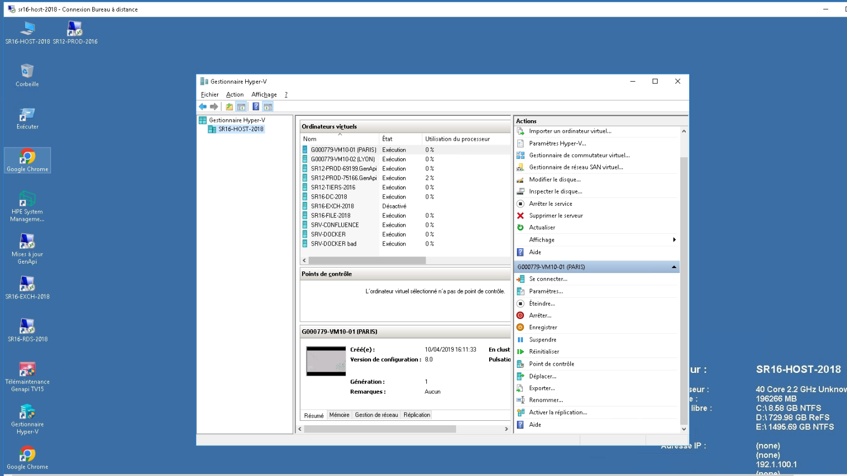Click Renommer action for the VM
Viewport: 847px width, 476px height.
(x=546, y=400)
